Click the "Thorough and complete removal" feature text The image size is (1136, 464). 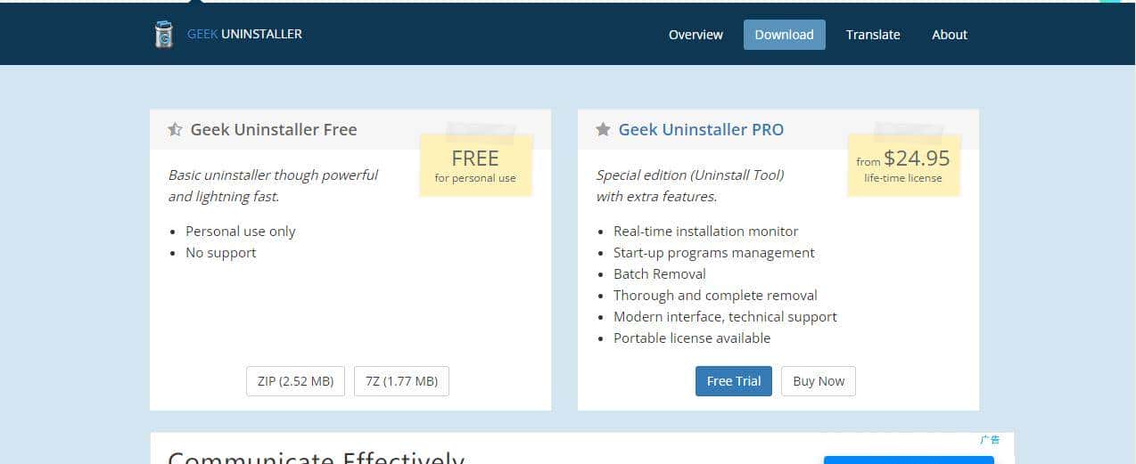pos(715,296)
